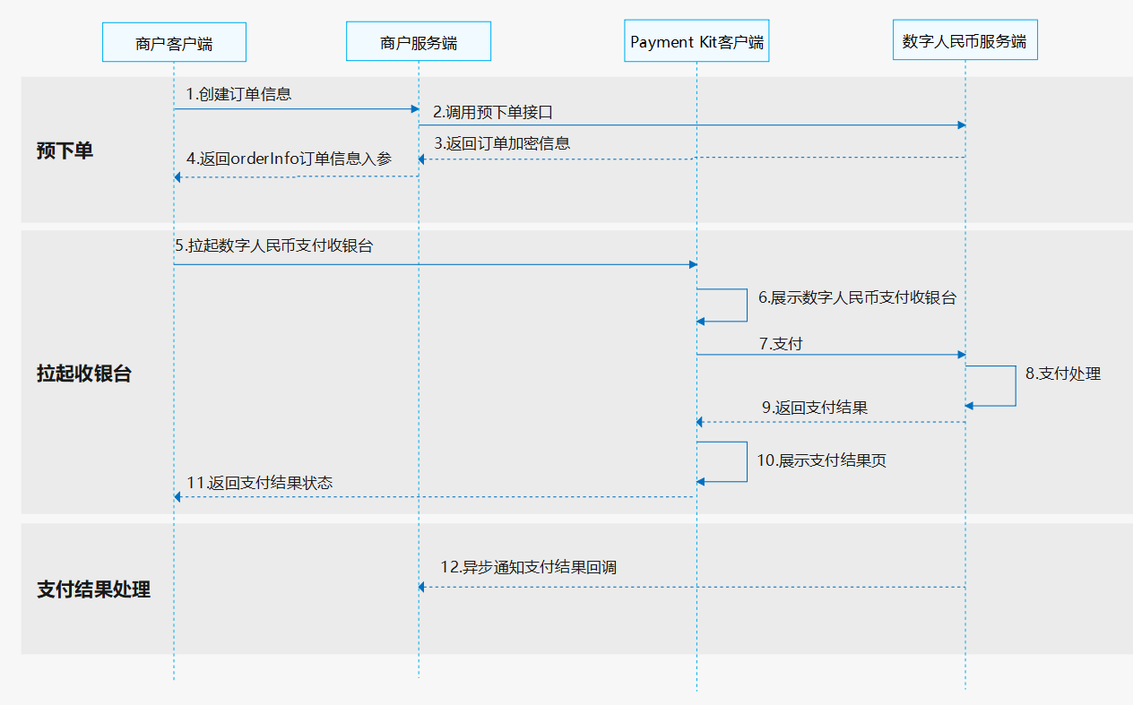This screenshot has height=705, width=1133.
Task: Click the 支付结果处理 section label
Action: 93,589
